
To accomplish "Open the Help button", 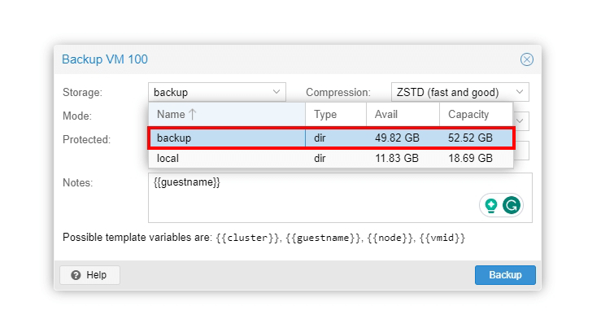I will click(89, 275).
